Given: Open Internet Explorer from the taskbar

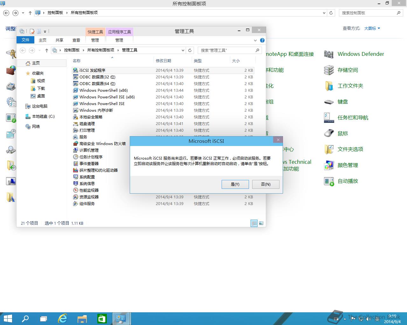Looking at the screenshot, I should click(x=63, y=319).
